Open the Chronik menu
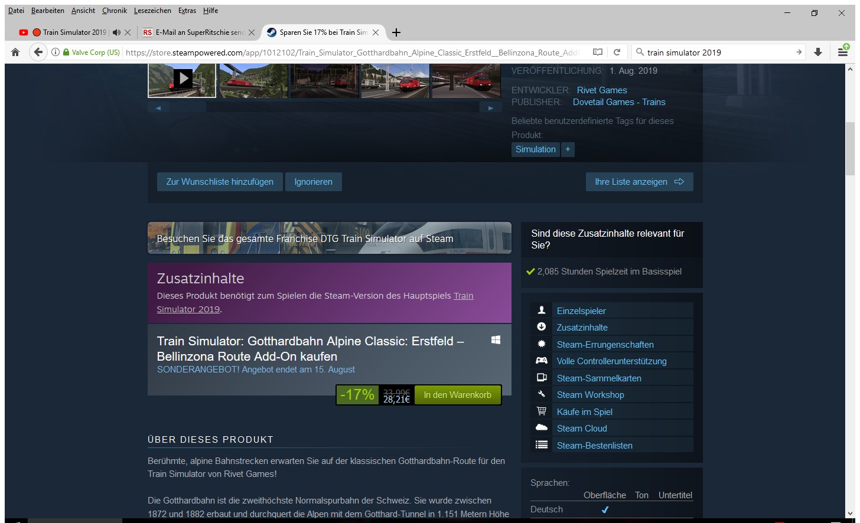 tap(114, 11)
